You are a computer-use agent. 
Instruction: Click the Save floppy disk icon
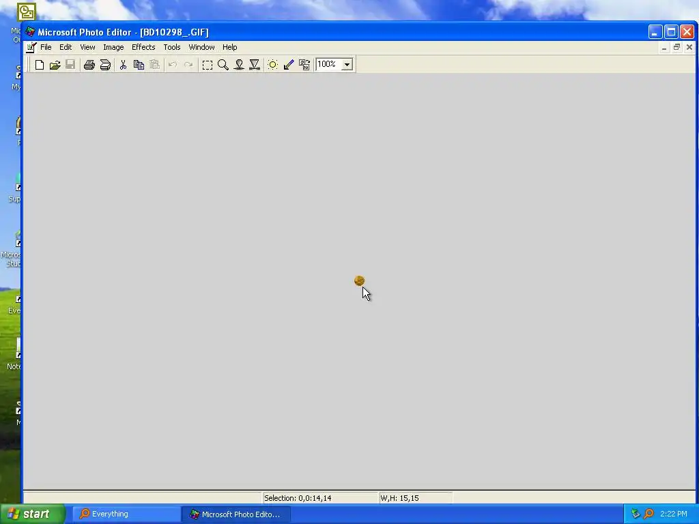click(70, 65)
